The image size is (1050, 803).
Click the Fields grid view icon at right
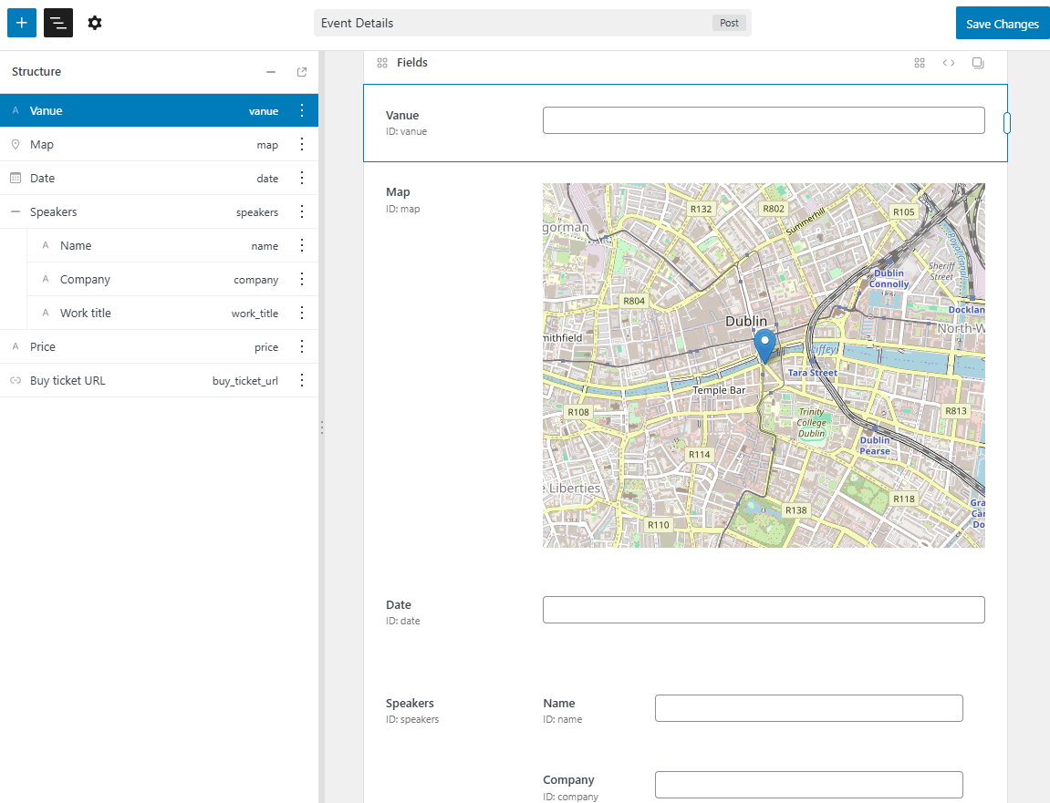(x=920, y=63)
